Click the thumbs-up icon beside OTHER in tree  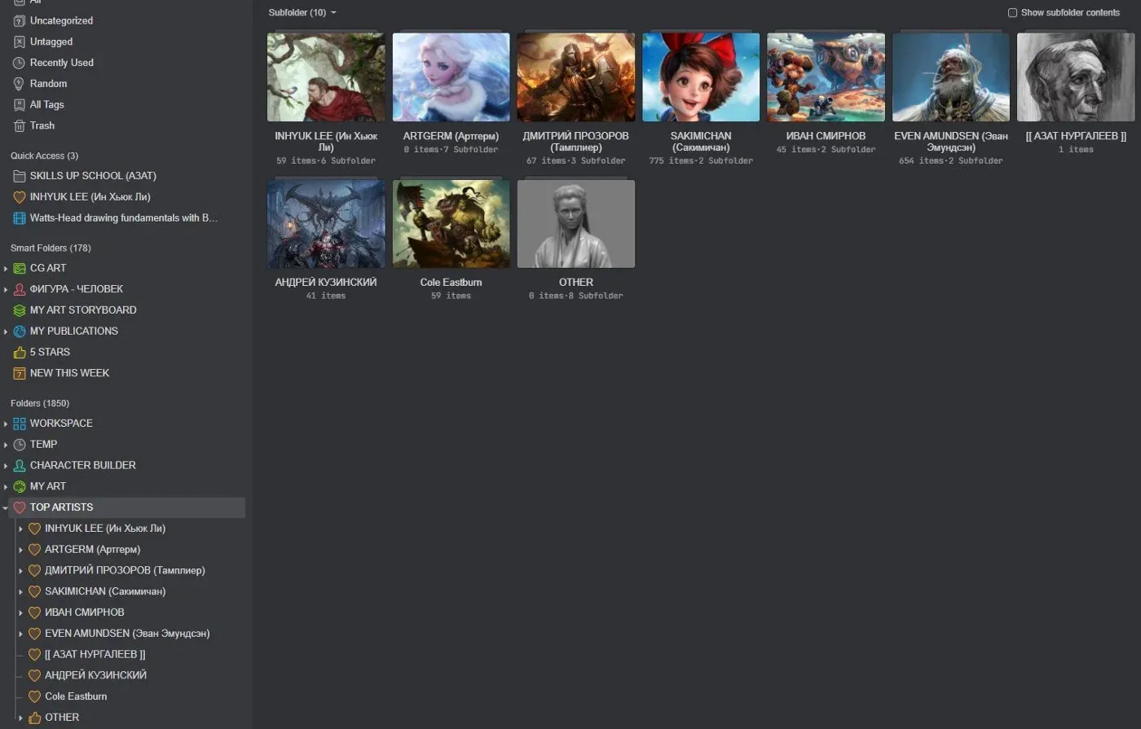click(34, 718)
